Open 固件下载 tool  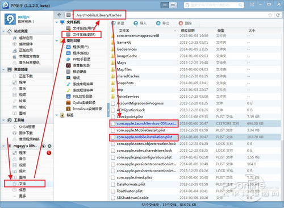26,133
